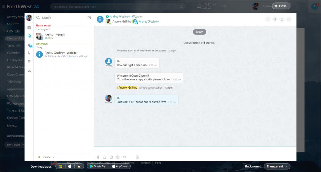This screenshot has height=172, width=321.
Task: Open the chats list icon in messenger sidebar
Action: click(29, 28)
